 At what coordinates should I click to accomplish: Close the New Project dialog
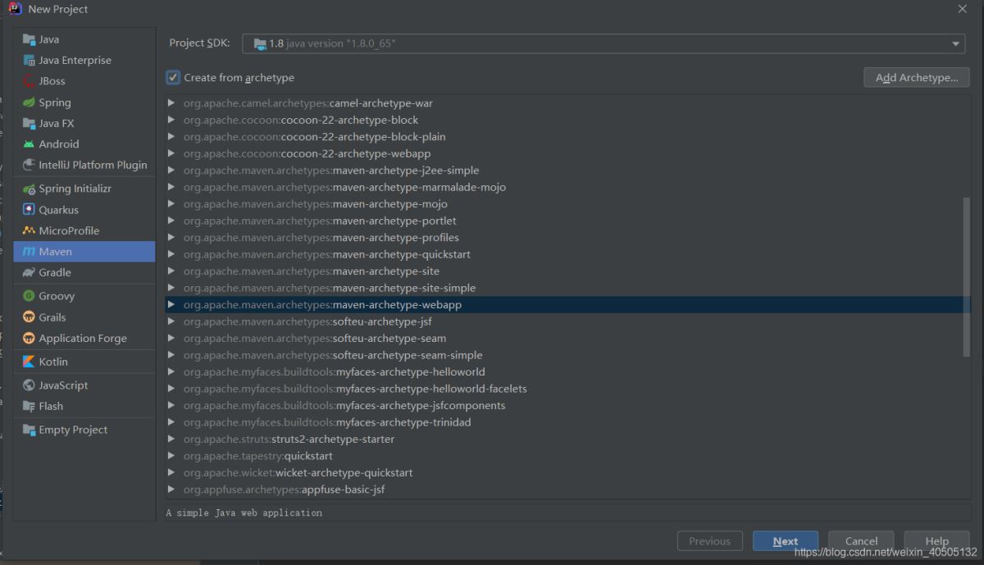(x=962, y=8)
